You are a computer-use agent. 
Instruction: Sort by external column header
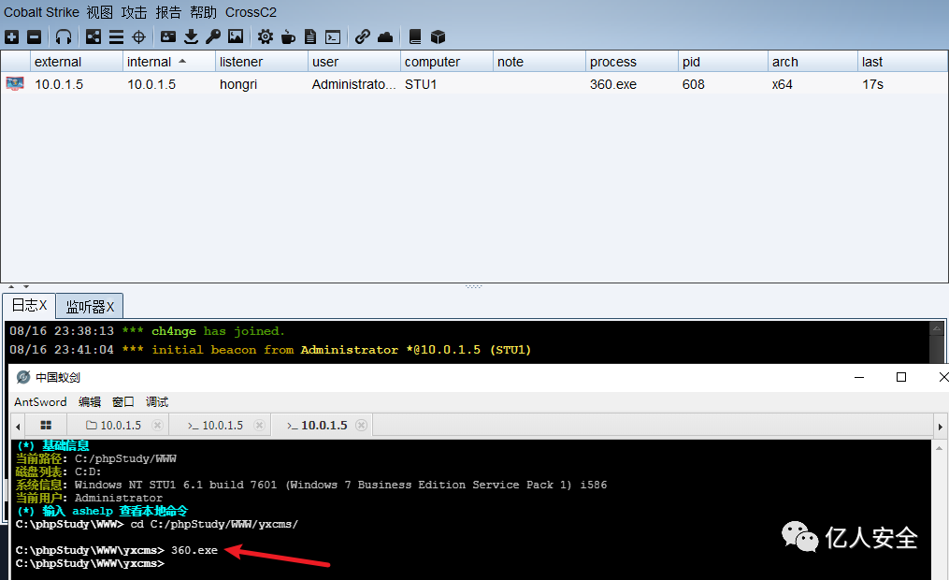click(x=77, y=62)
